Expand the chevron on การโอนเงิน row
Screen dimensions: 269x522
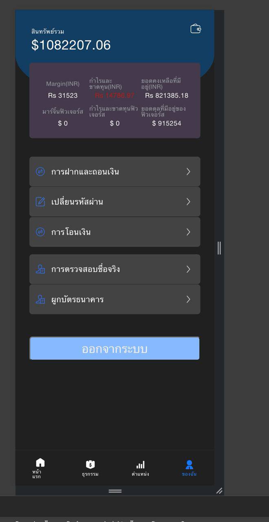(188, 232)
